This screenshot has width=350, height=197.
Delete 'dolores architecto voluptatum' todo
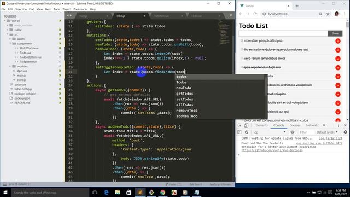[x=338, y=85]
